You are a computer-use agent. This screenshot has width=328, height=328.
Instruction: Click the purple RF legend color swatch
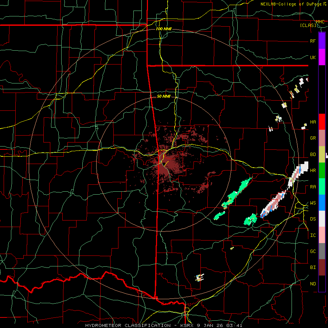322,40
